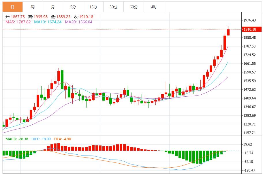Click the MA10 indicator label

coord(48,22)
